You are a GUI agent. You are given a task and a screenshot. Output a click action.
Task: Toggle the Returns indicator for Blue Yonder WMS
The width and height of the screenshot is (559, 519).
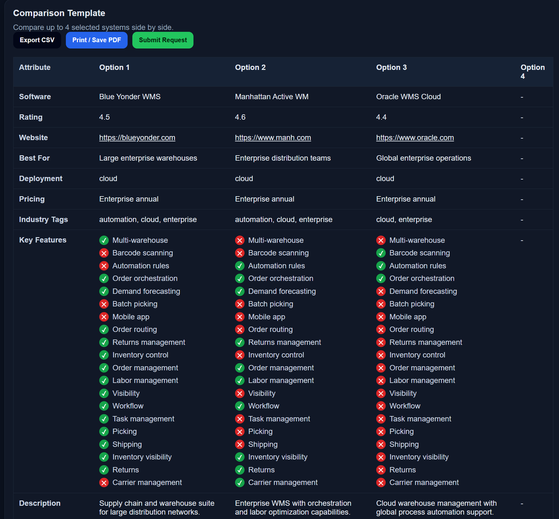[104, 470]
